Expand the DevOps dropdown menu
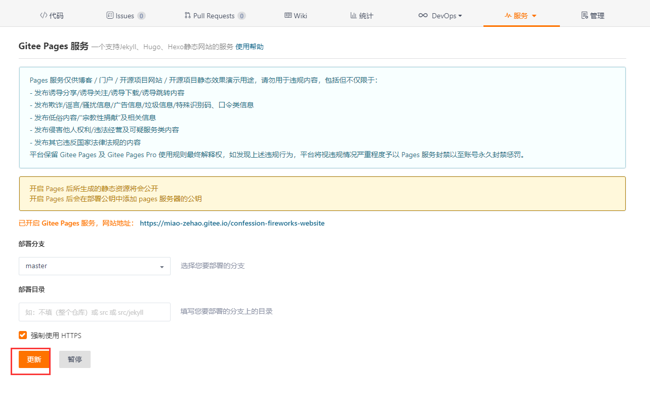This screenshot has width=650, height=404. (440, 16)
